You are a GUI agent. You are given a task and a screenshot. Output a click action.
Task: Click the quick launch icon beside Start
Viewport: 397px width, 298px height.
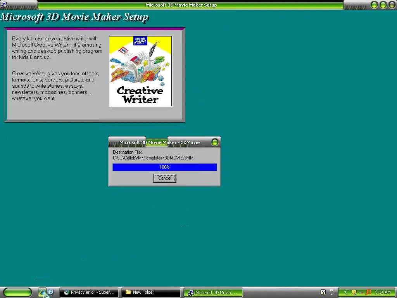[x=43, y=293]
